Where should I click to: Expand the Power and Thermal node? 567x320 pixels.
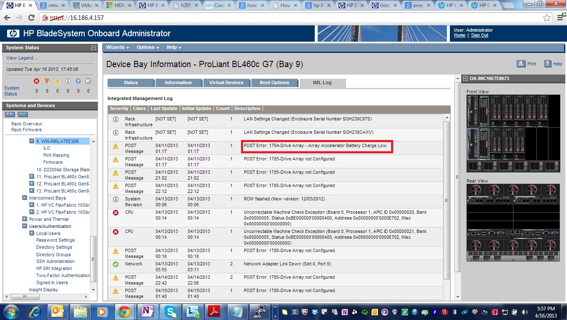pyautogui.click(x=25, y=219)
